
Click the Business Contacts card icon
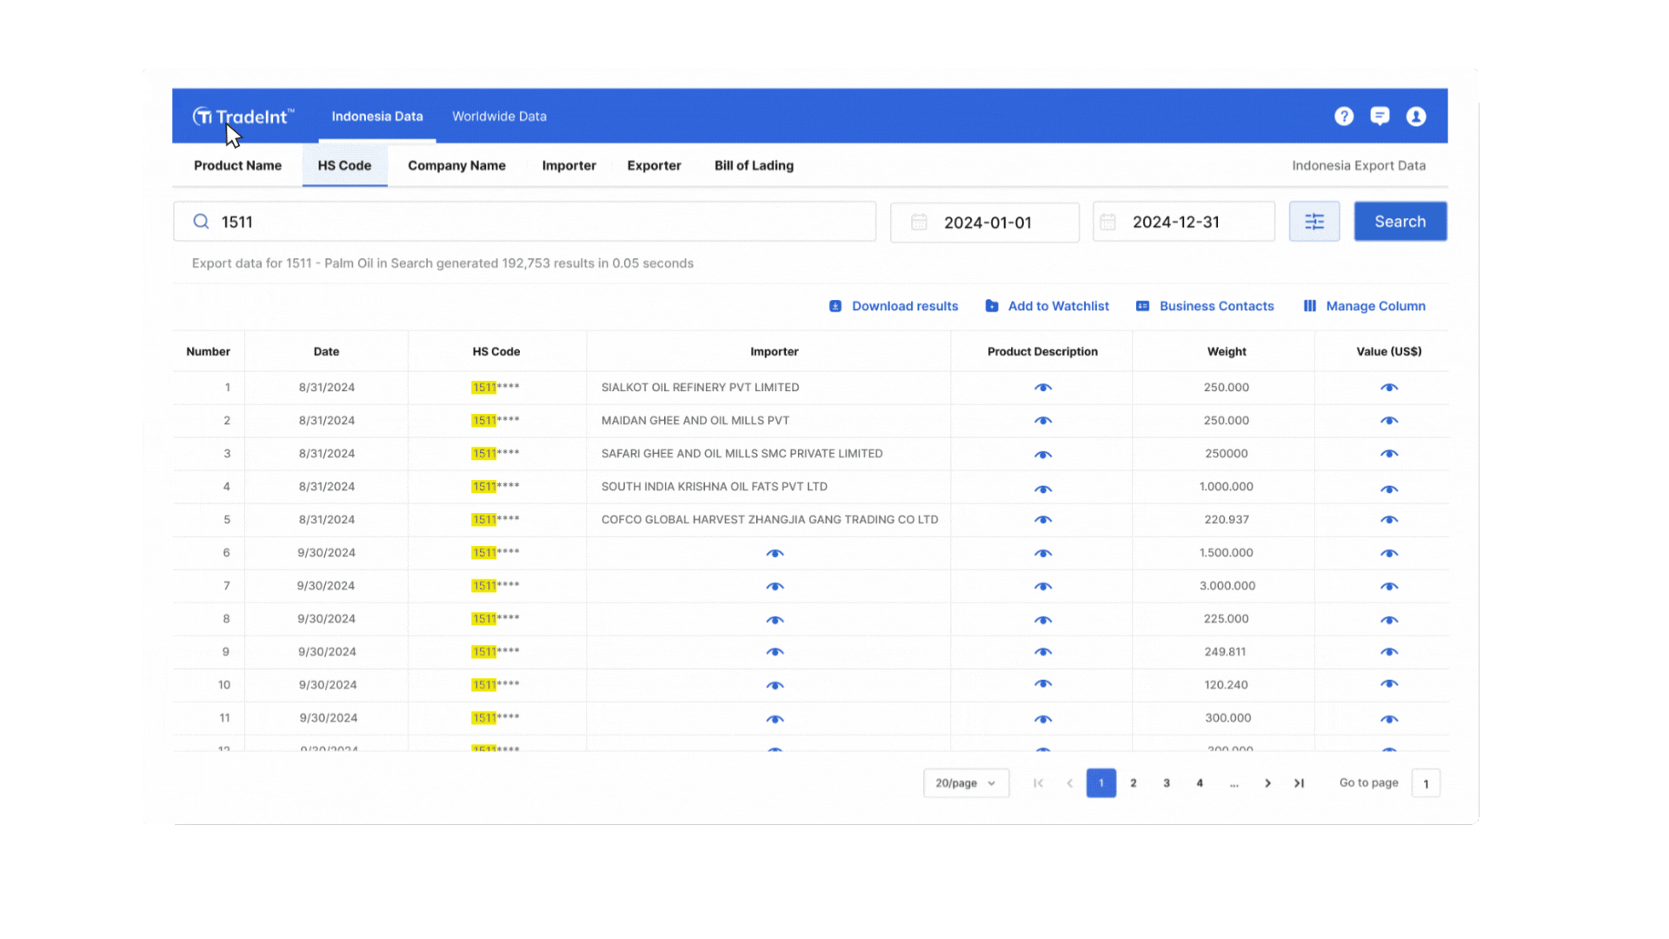pyautogui.click(x=1143, y=306)
